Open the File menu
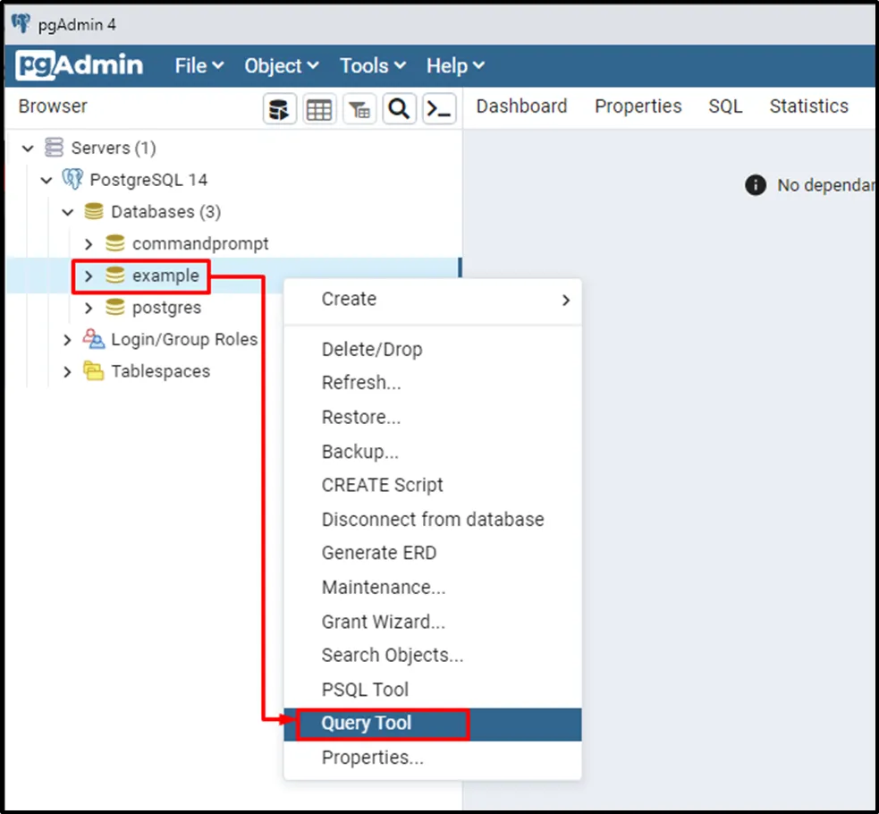This screenshot has height=814, width=879. point(199,65)
